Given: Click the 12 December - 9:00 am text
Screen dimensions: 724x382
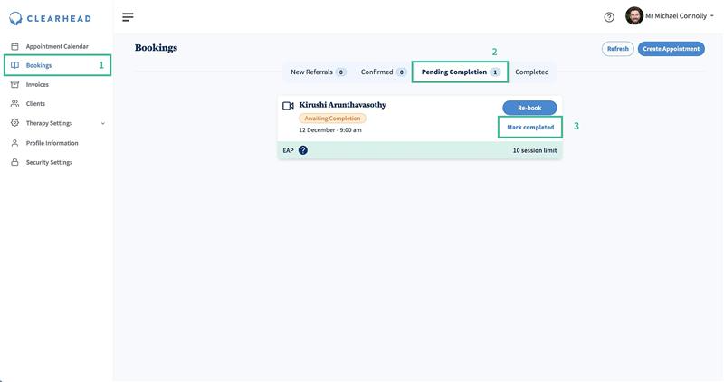Looking at the screenshot, I should click(330, 129).
